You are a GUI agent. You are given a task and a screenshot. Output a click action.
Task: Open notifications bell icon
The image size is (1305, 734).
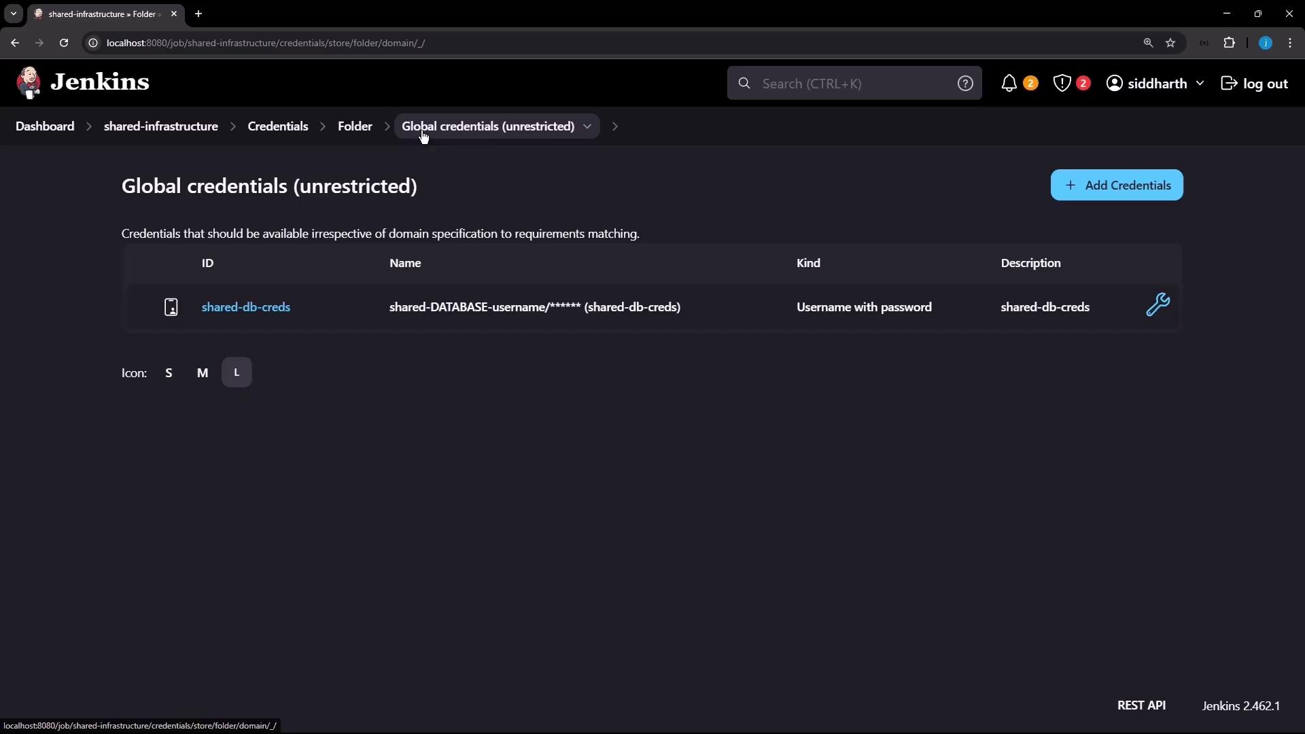pyautogui.click(x=1009, y=84)
